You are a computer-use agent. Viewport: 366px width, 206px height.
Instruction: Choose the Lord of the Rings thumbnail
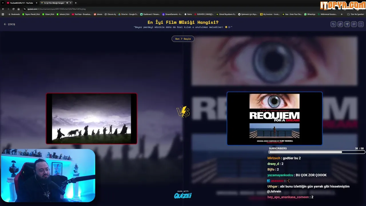coord(91,118)
